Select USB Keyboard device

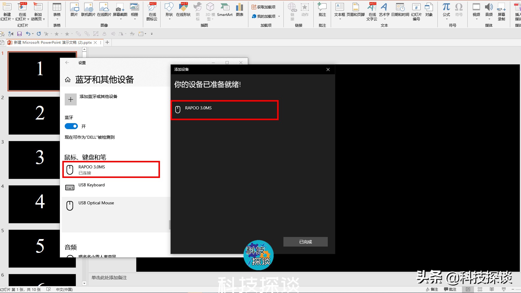pos(116,188)
